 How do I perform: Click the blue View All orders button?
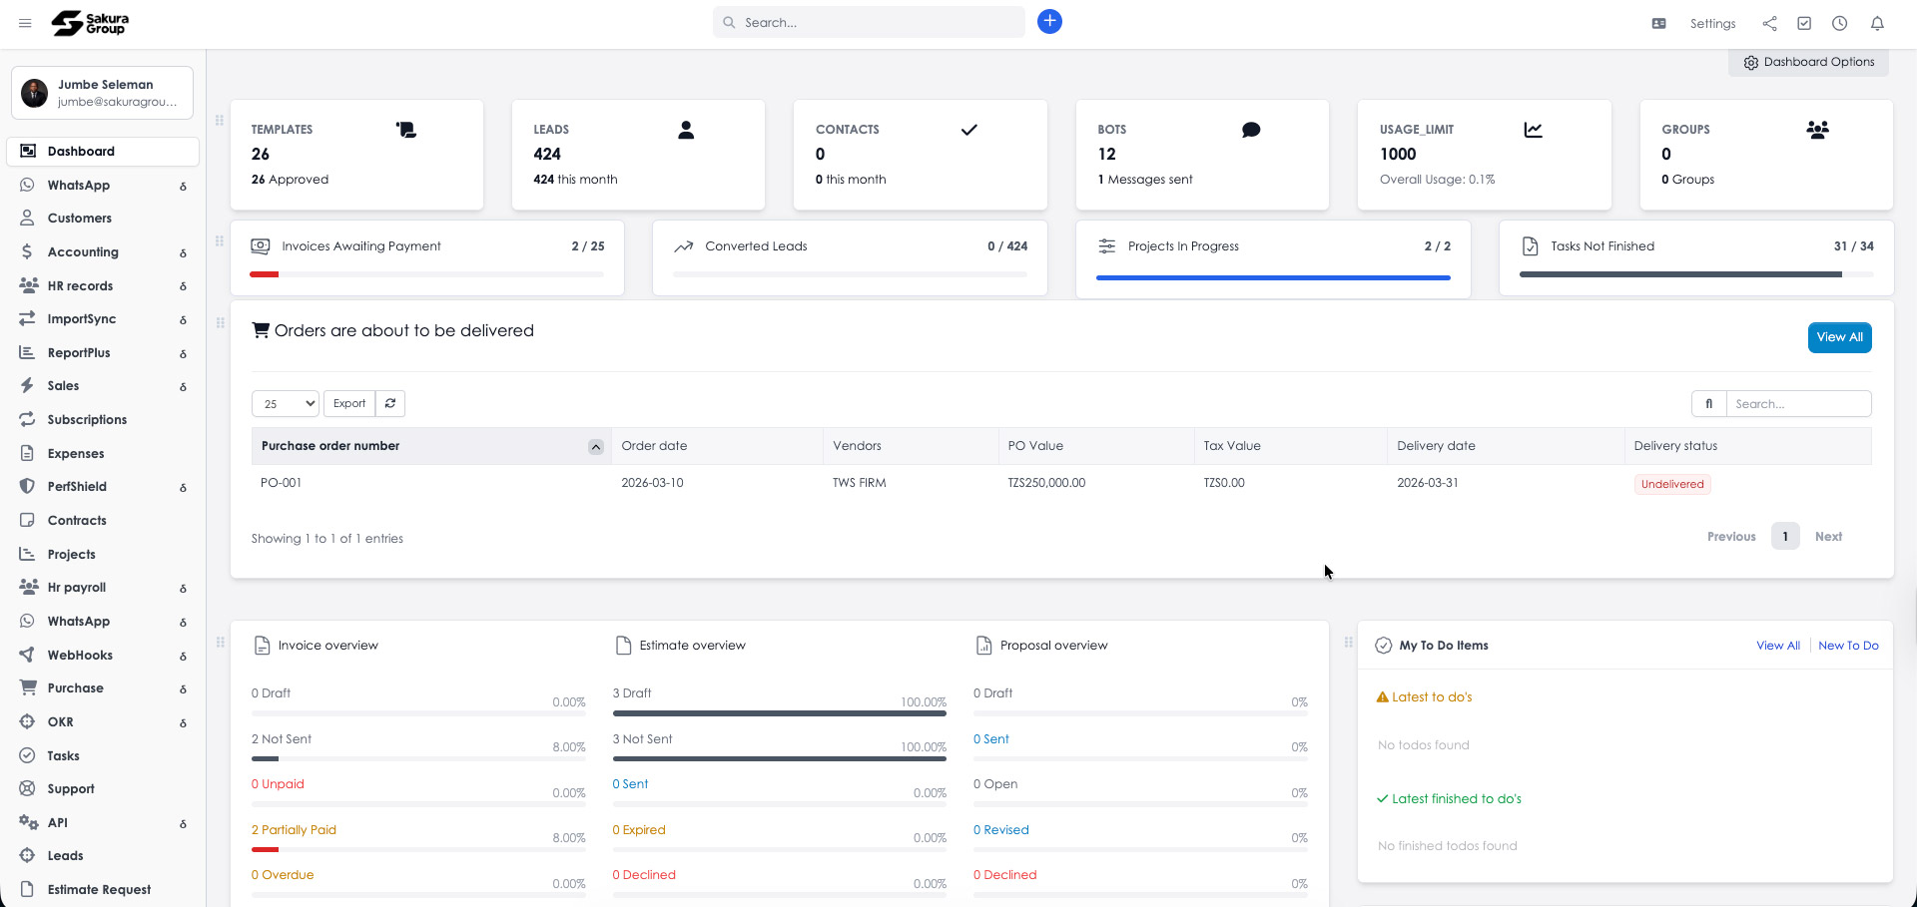click(x=1839, y=337)
